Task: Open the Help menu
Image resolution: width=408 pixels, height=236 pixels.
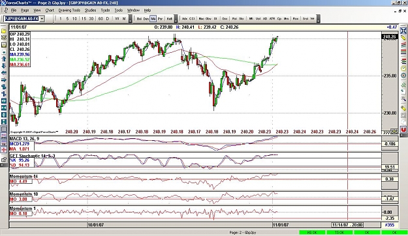Action: point(148,10)
